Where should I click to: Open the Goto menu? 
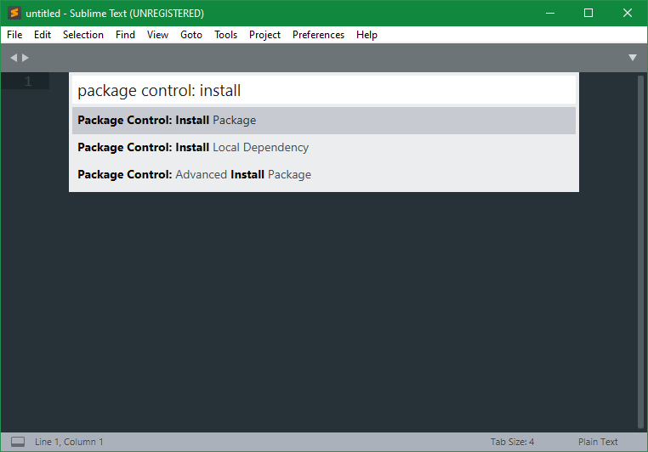tap(191, 35)
